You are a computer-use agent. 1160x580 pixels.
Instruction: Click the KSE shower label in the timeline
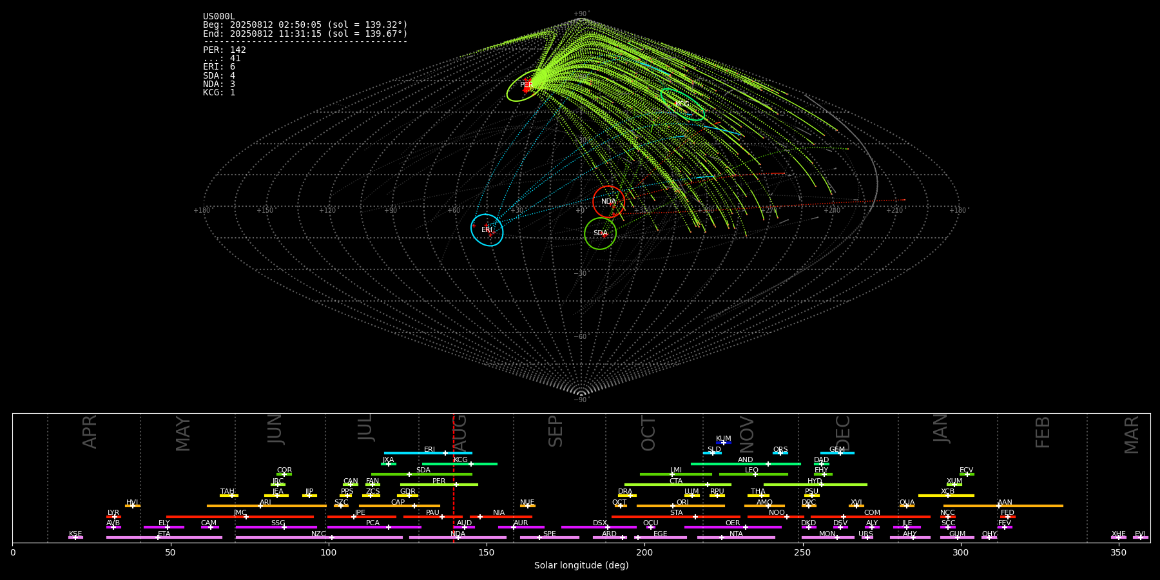75,534
